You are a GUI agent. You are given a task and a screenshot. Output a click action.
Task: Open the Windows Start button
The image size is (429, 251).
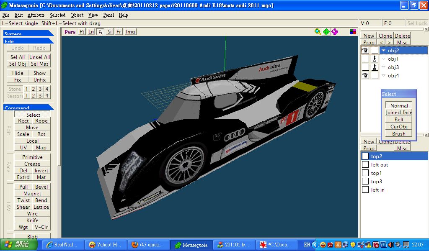point(18,244)
